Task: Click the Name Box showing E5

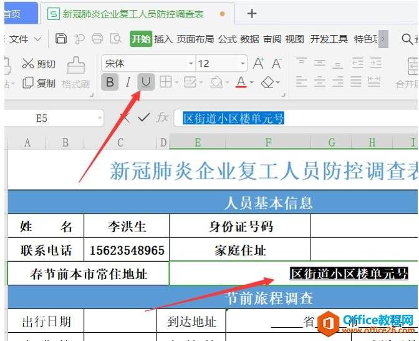Action: [54, 118]
